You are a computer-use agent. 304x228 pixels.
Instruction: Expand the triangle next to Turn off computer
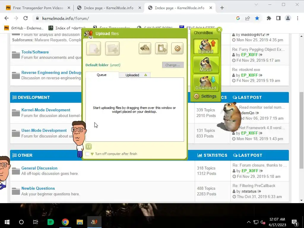click(x=92, y=154)
